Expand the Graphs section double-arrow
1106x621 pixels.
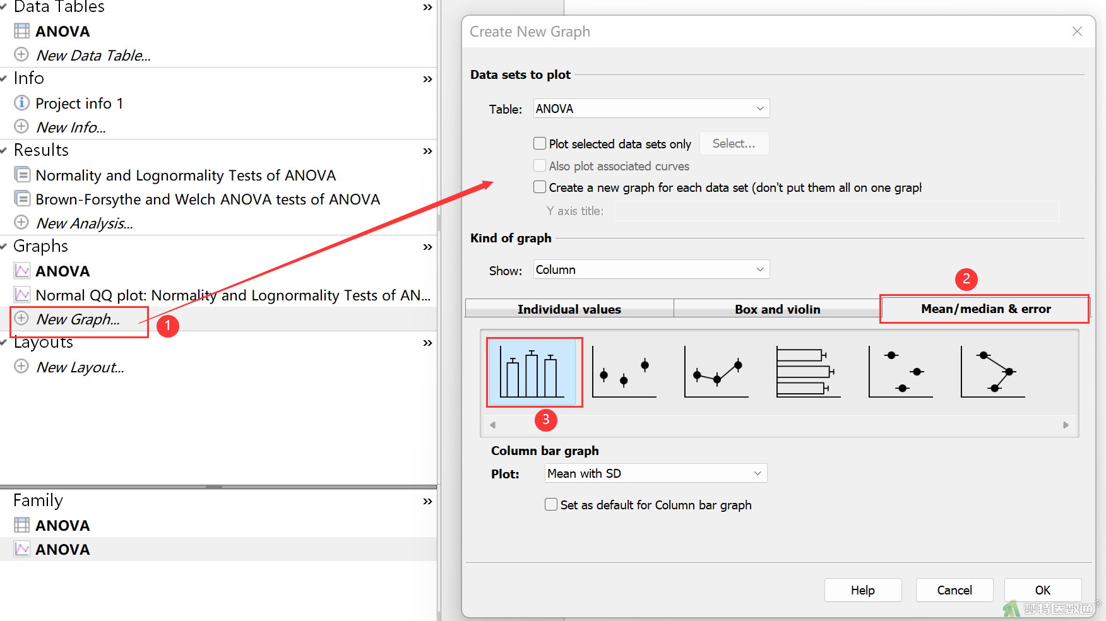click(x=427, y=247)
